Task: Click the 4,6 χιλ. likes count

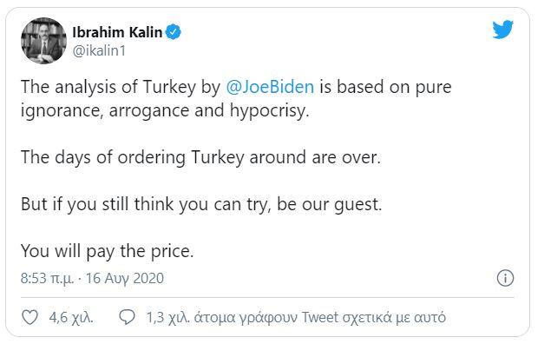Action: pos(71,318)
